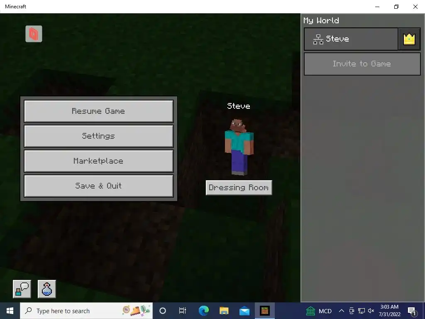This screenshot has width=425, height=319.
Task: Click Invite to Game button
Action: 362,64
